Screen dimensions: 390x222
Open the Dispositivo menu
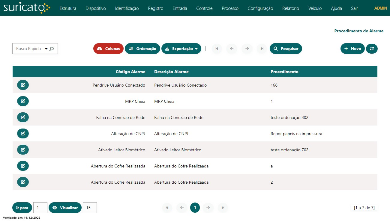click(96, 8)
